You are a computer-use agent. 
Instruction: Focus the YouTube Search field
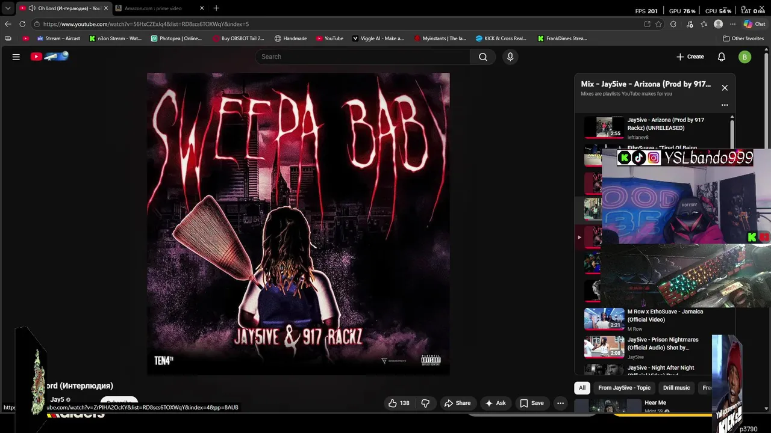pyautogui.click(x=363, y=57)
